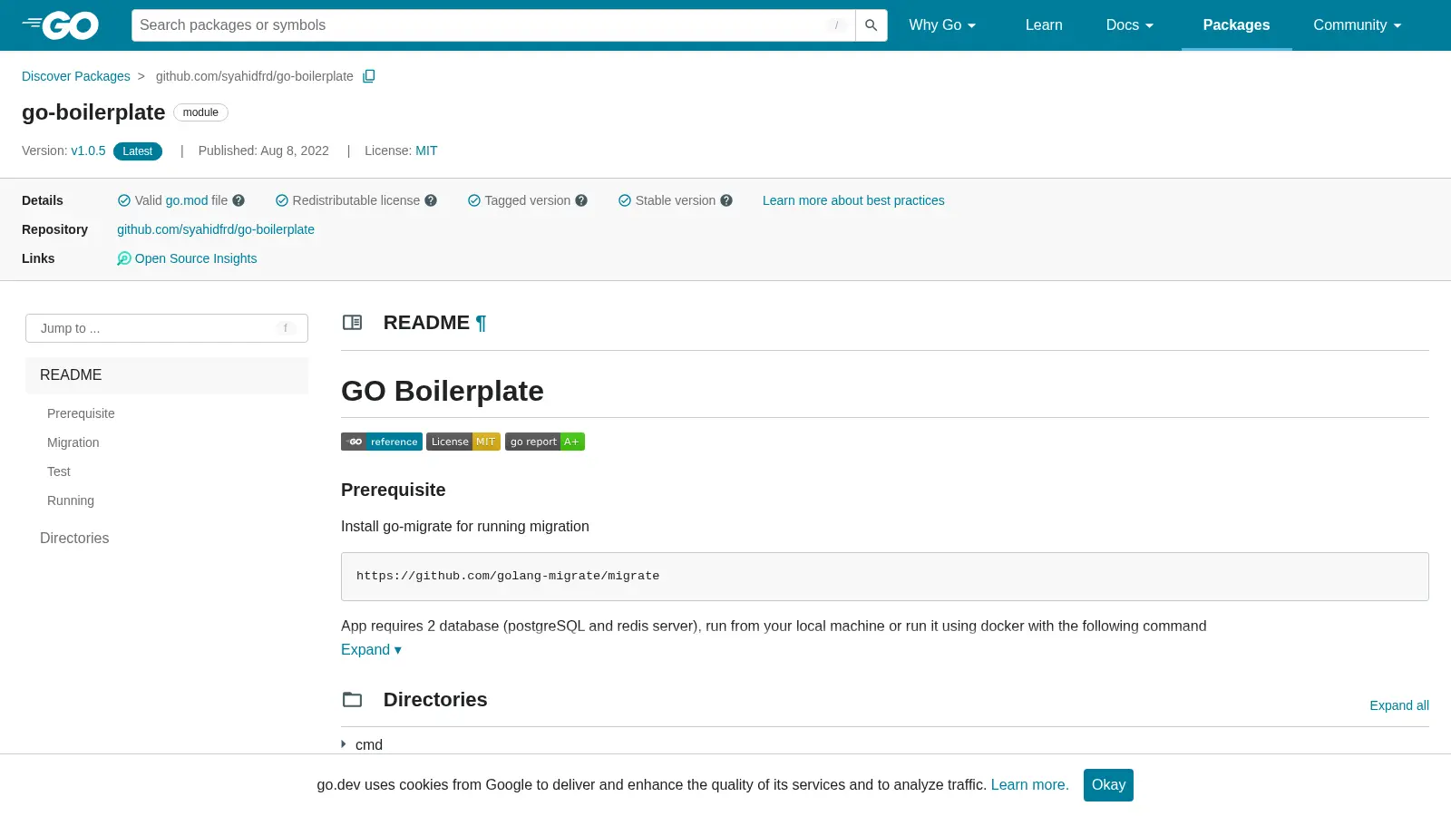Click the Discover Packages breadcrumb
1451x816 pixels.
(76, 76)
